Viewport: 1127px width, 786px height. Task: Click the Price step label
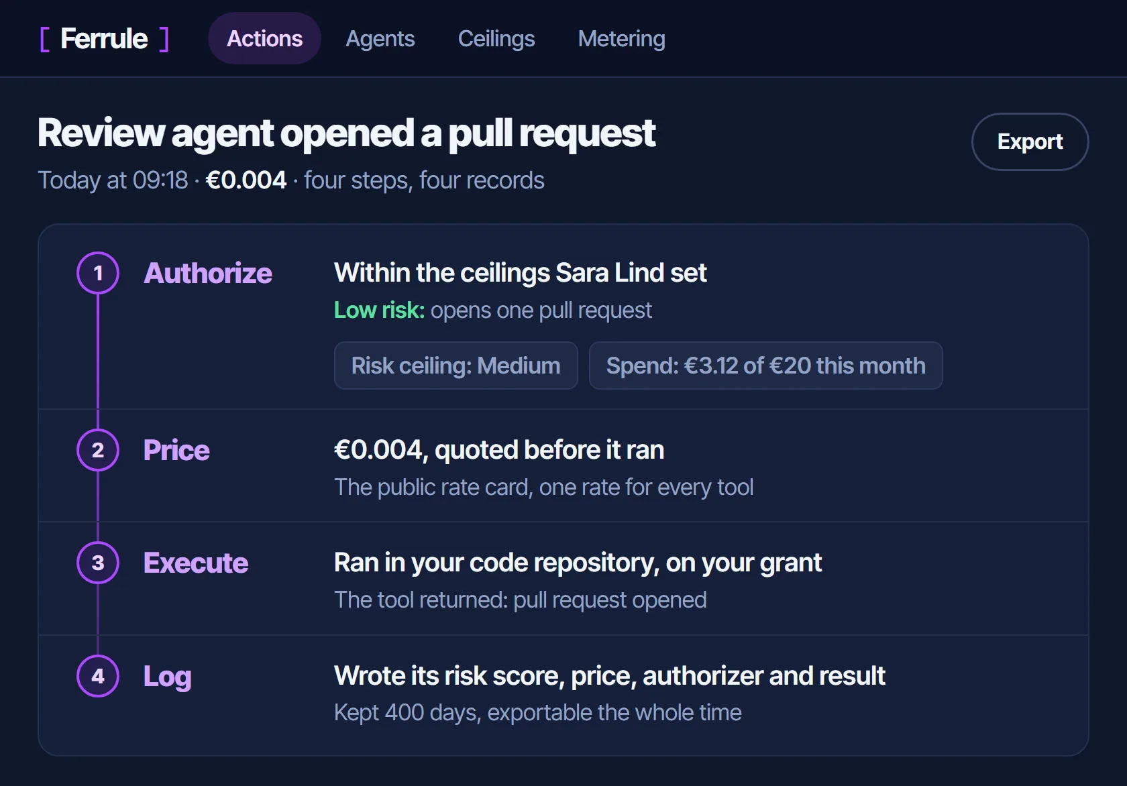(x=176, y=450)
